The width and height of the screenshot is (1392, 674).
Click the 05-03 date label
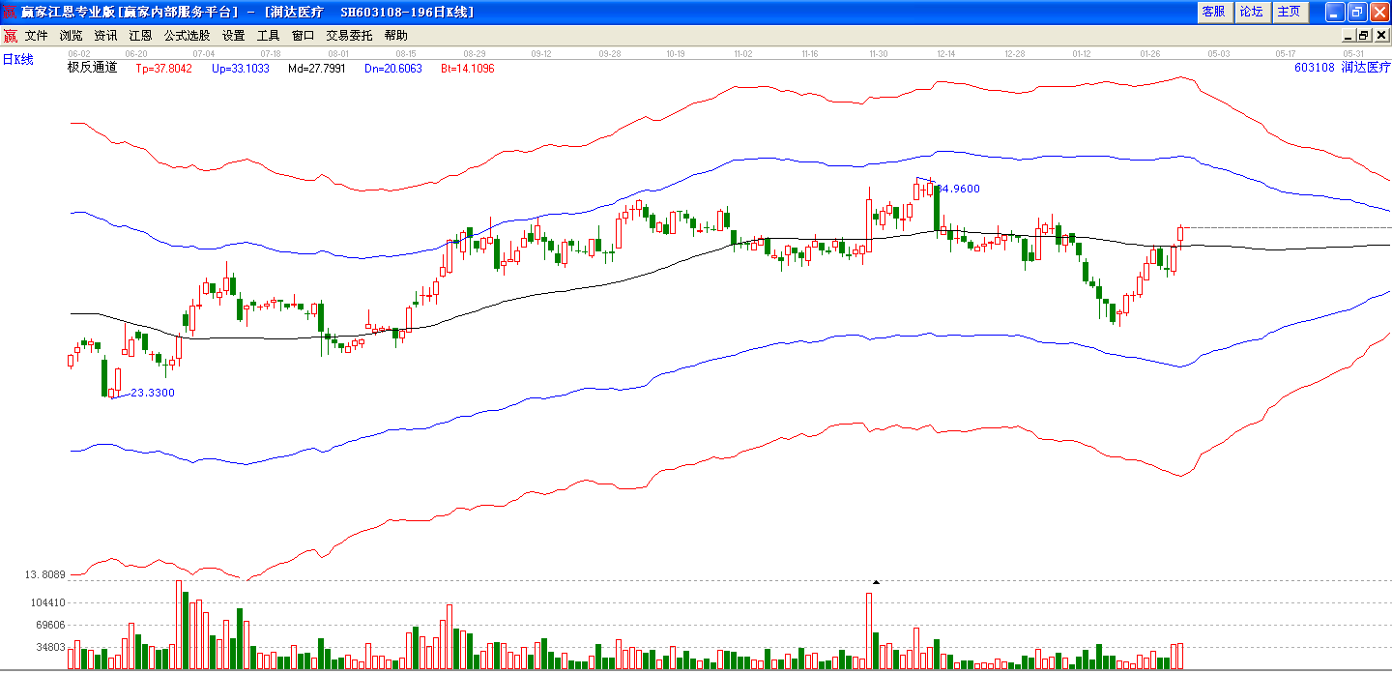pyautogui.click(x=1219, y=54)
